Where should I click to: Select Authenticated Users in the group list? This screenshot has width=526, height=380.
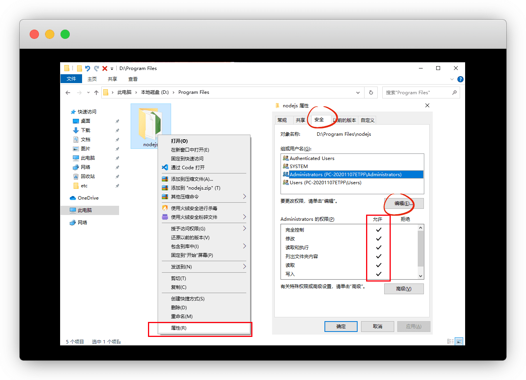point(312,158)
